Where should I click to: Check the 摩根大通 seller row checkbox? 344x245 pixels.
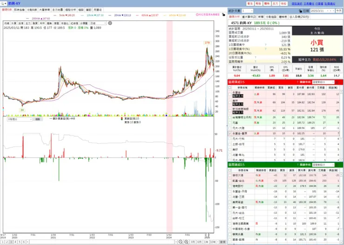pos(230,175)
